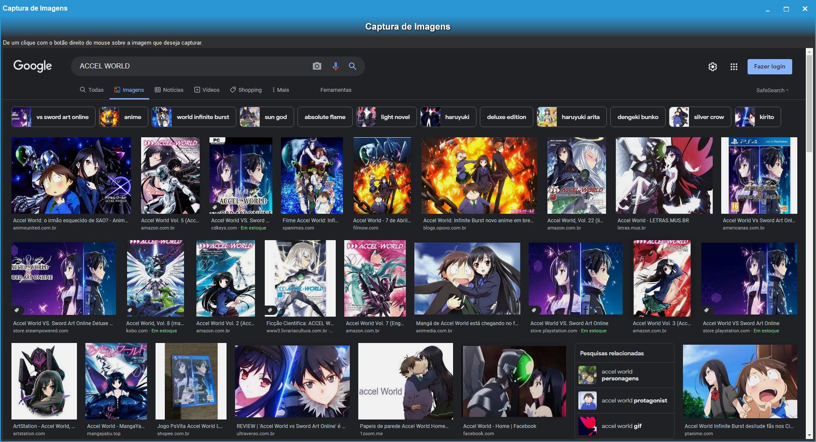816x442 pixels.
Task: Click the product tag icon on store.steampowered.com image
Action: [17, 310]
